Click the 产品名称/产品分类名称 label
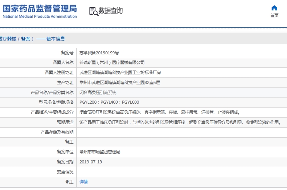Viewport: 287px width, 190px height. tap(52, 92)
